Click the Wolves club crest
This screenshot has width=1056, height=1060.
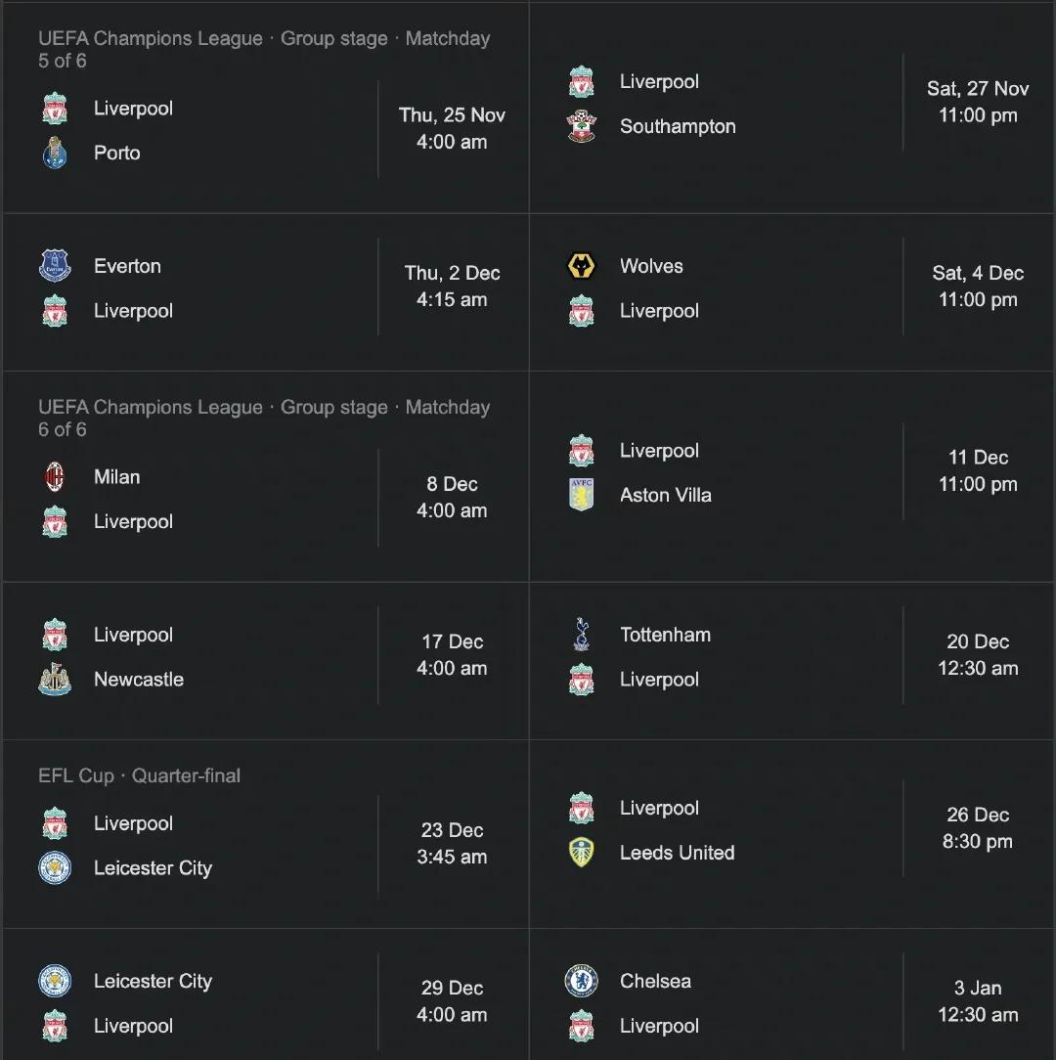point(581,266)
